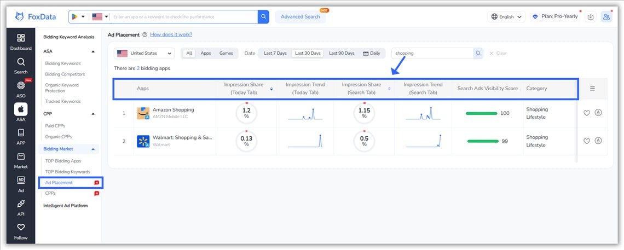Open Paid CPPs in sidebar
Screen dimensions: 624x250
click(55, 126)
